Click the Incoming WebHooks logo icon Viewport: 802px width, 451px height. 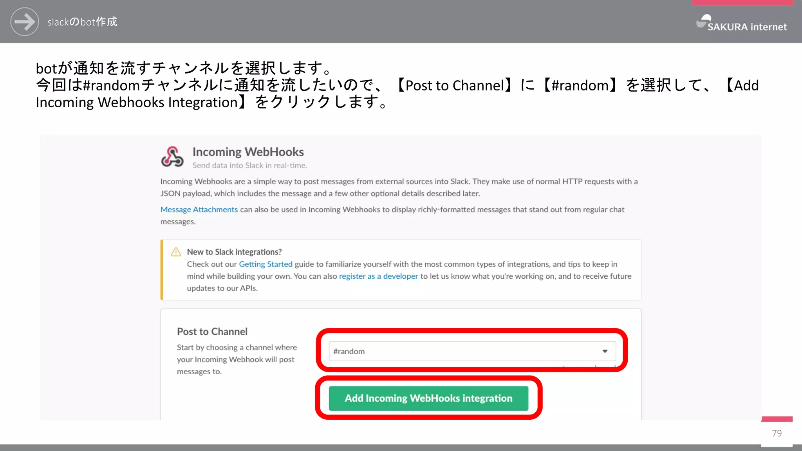pyautogui.click(x=172, y=157)
